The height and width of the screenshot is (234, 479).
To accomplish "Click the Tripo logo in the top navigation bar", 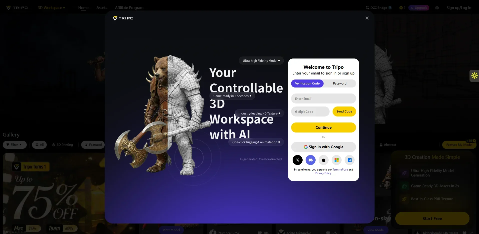I will pos(17,8).
